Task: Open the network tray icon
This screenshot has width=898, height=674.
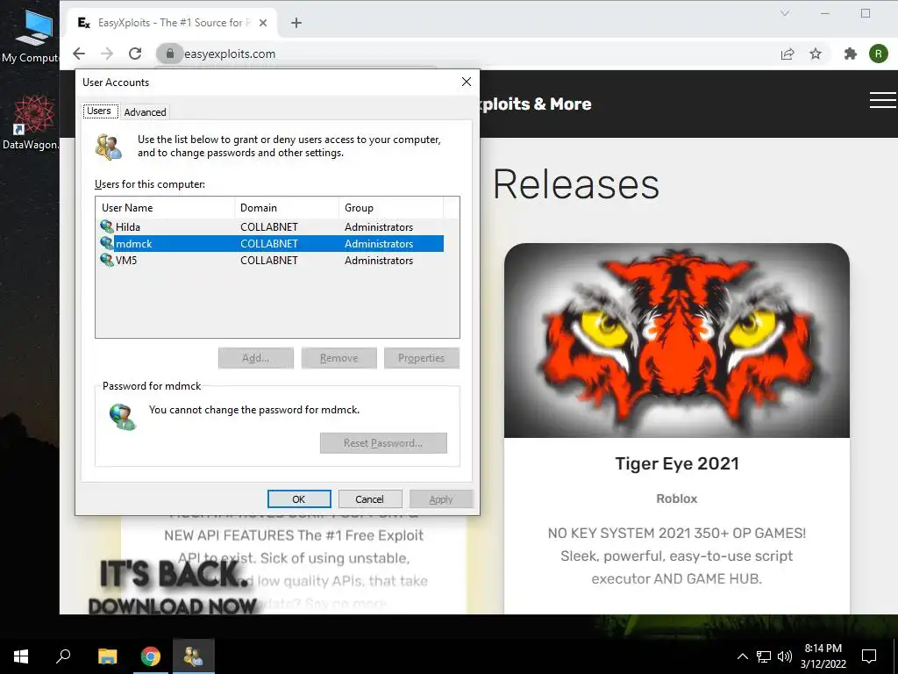Action: pyautogui.click(x=764, y=656)
